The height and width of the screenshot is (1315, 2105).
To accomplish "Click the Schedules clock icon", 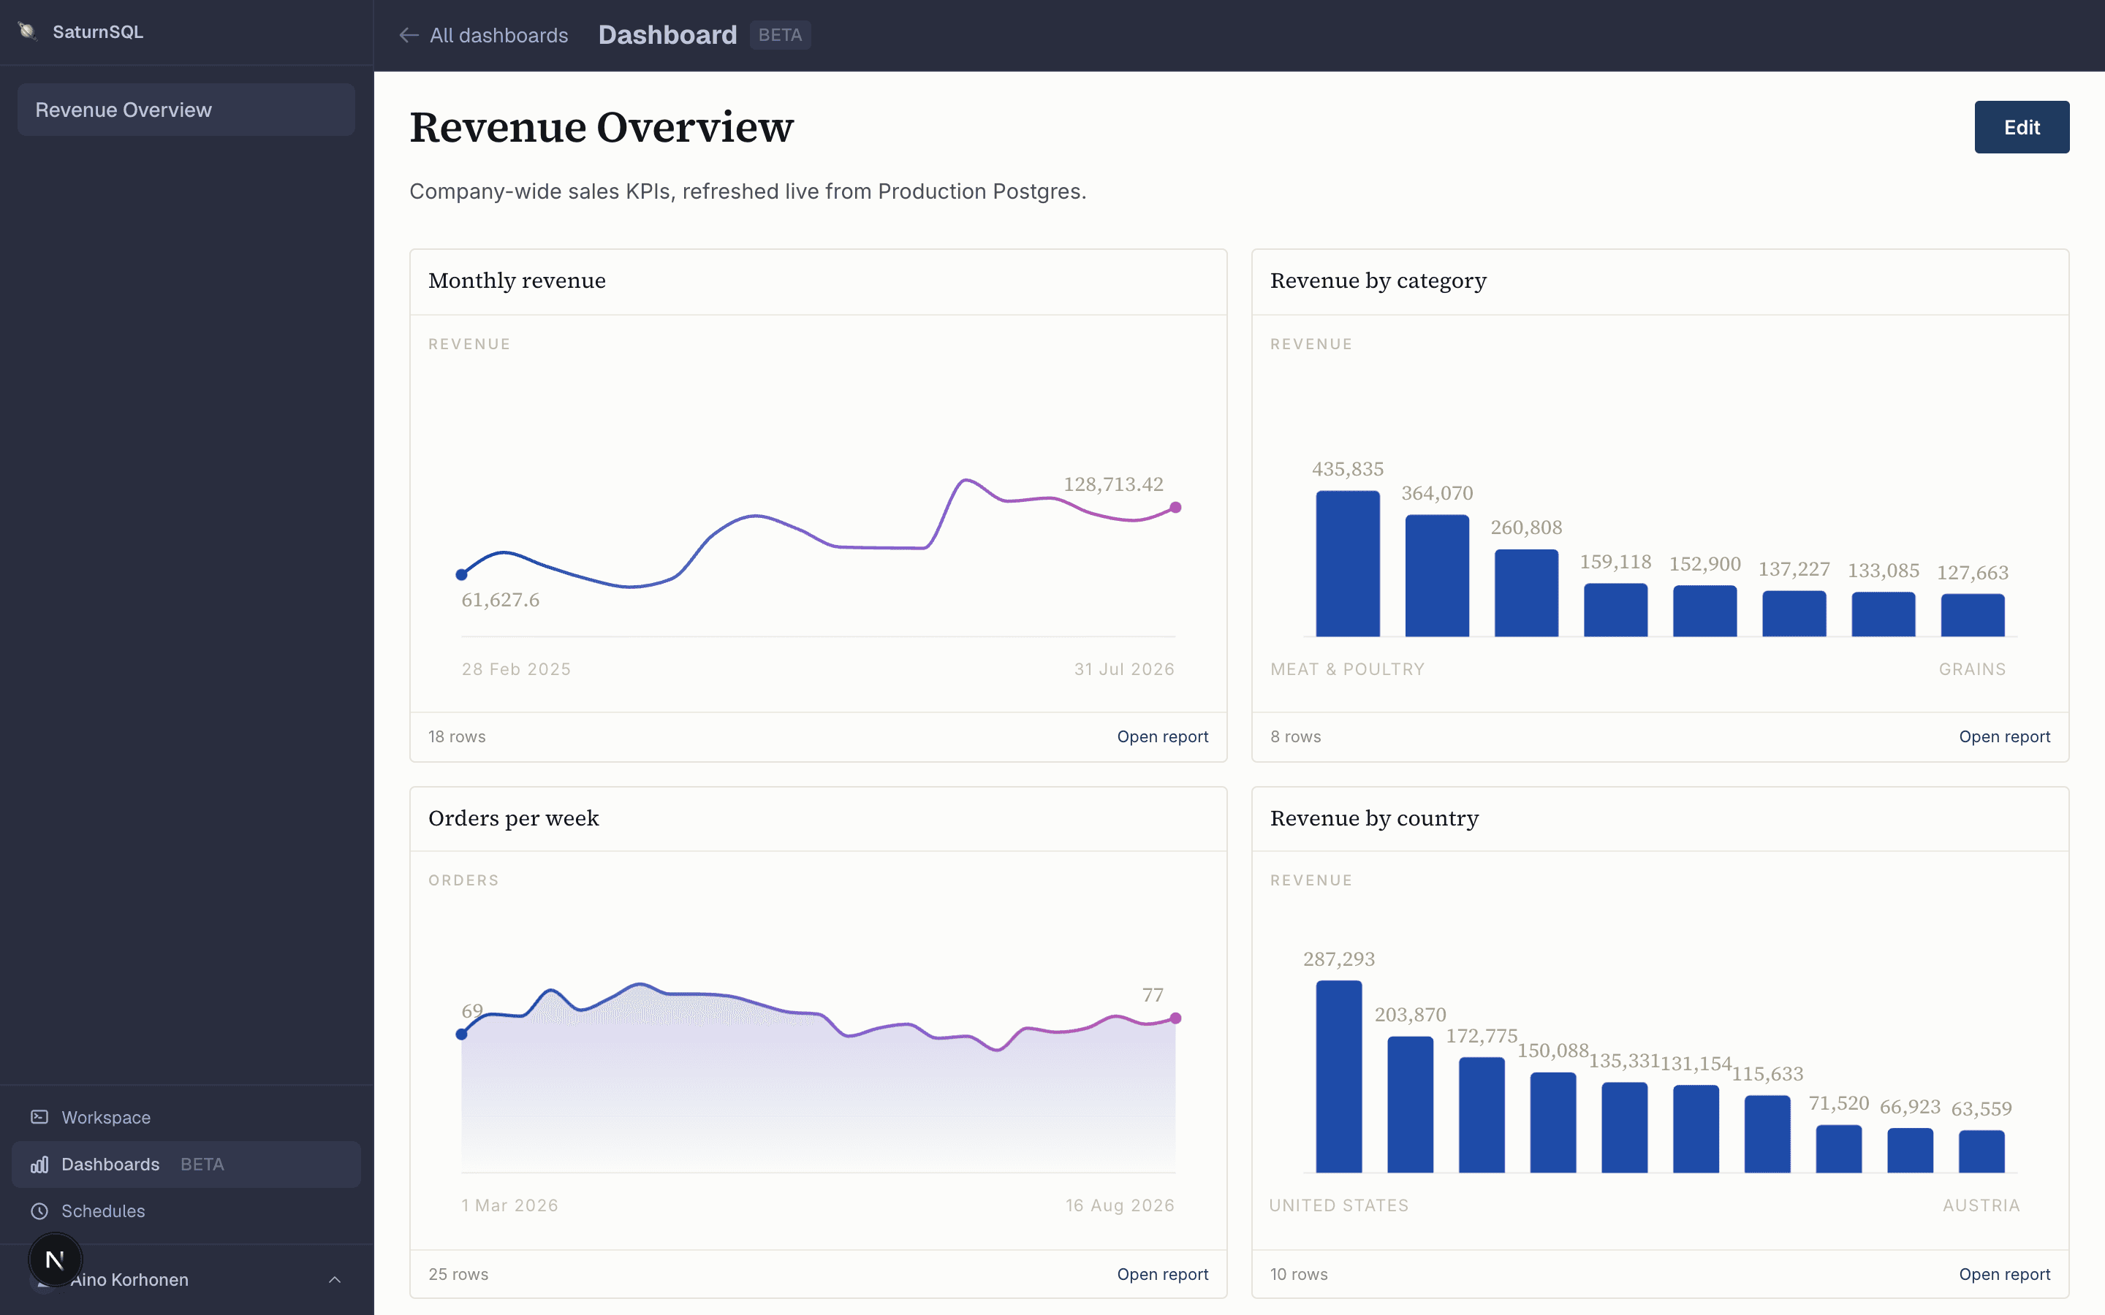I will 39,1211.
